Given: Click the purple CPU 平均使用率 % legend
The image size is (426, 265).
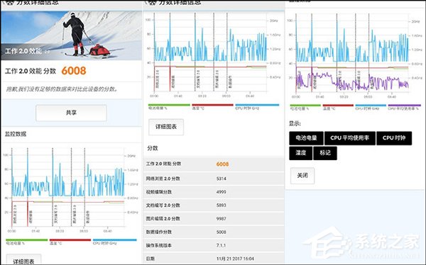Looking at the screenshot, I should tap(404, 107).
